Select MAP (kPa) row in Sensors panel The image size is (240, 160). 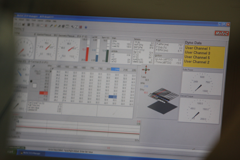(144, 45)
